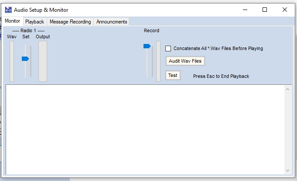This screenshot has width=297, height=181.
Task: Go to the Announcments tab
Action: click(x=112, y=21)
